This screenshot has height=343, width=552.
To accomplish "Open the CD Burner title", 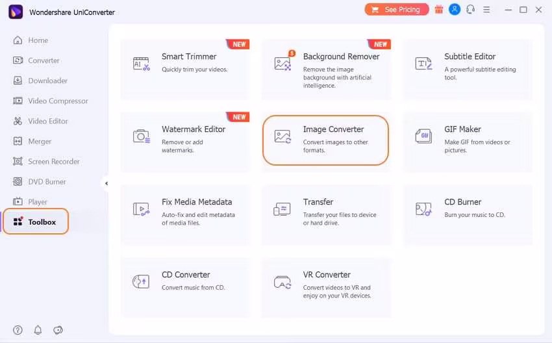I will click(462, 202).
